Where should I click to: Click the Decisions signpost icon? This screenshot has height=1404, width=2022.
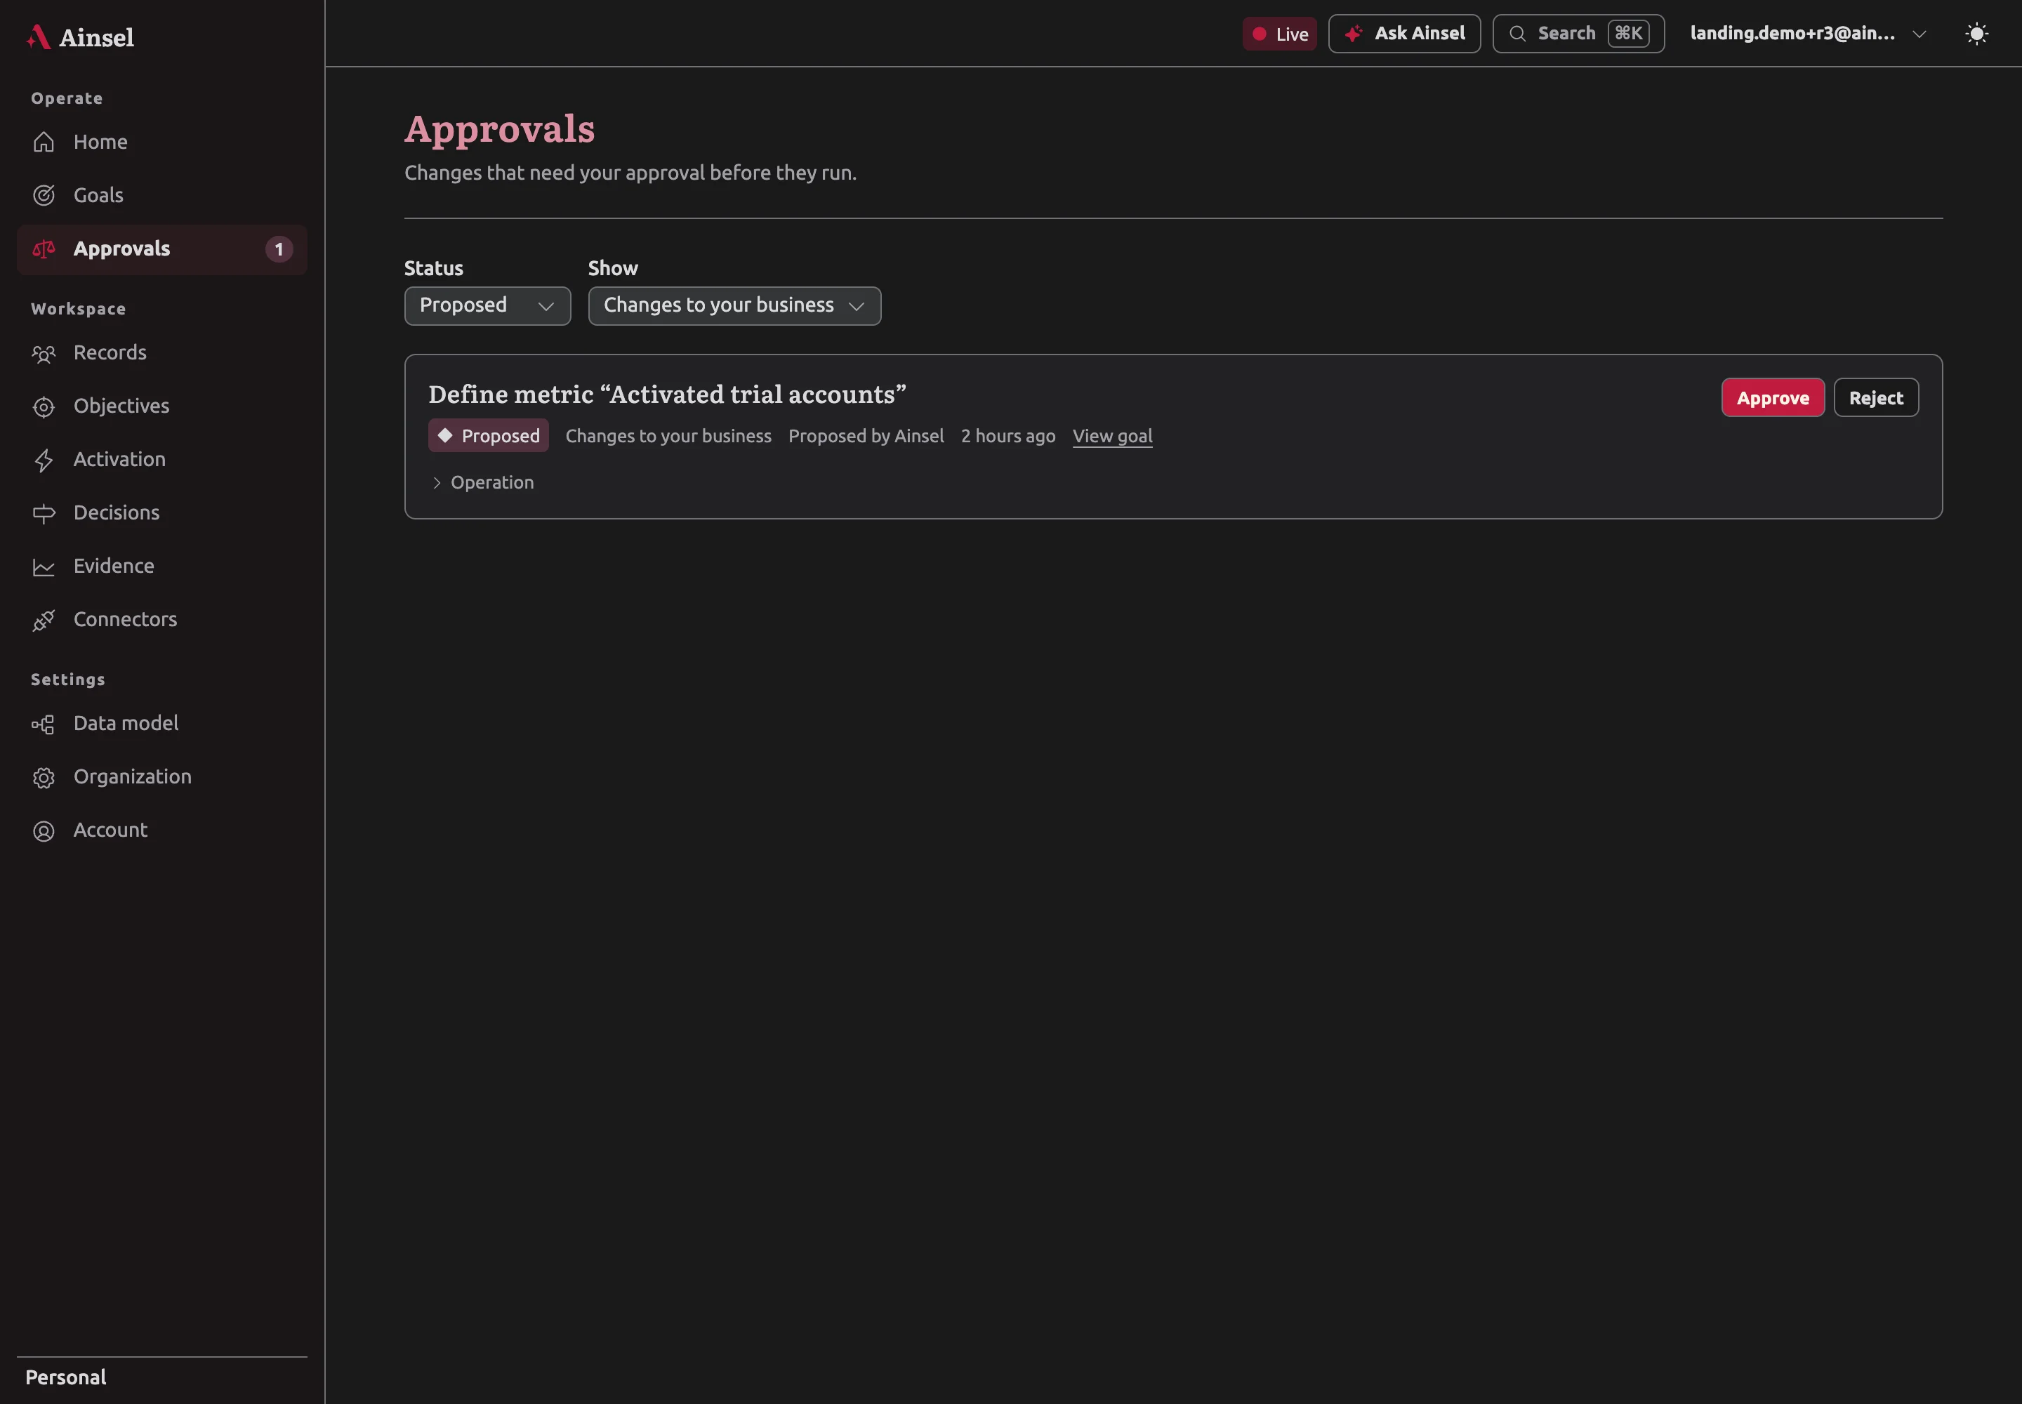coord(44,514)
